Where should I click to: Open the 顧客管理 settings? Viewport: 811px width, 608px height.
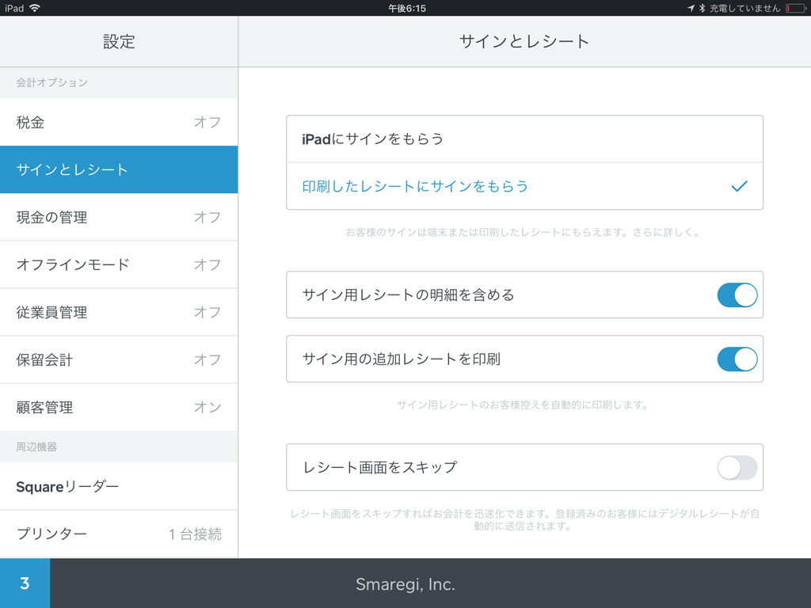(119, 407)
